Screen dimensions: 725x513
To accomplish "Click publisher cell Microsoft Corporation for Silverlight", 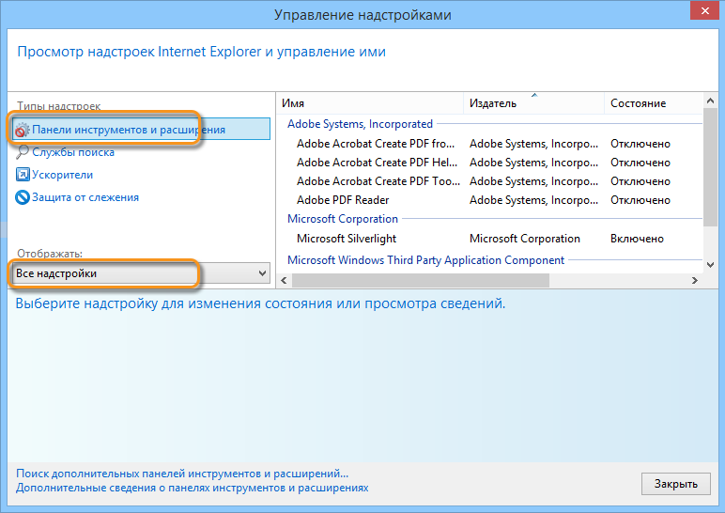I will pyautogui.click(x=525, y=239).
